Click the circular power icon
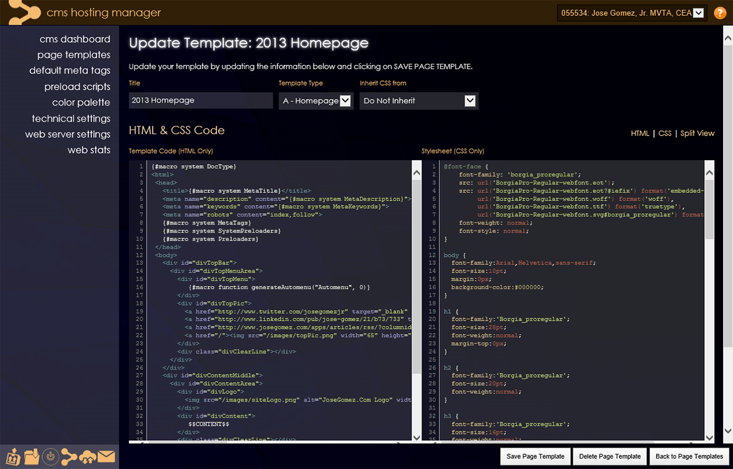Screen dimensions: 733x469 pyautogui.click(x=50, y=456)
